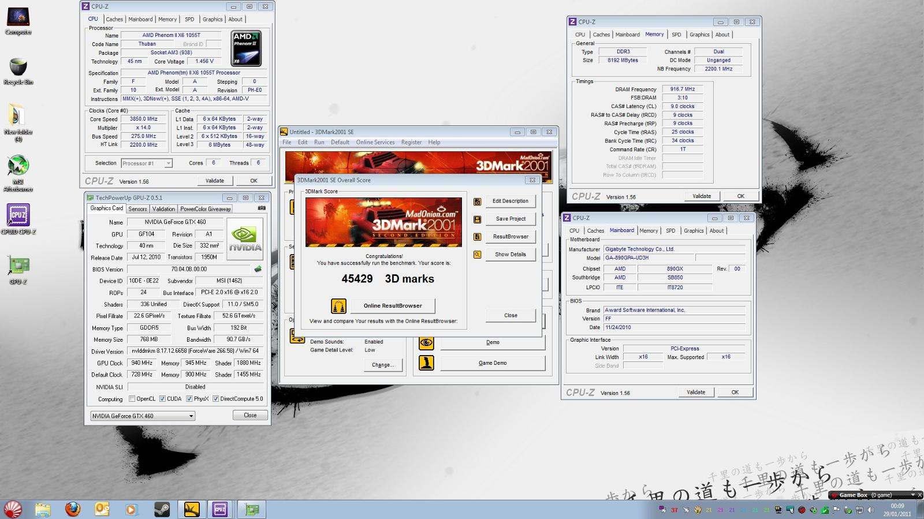Toggle the CUDA checkbox
The height and width of the screenshot is (519, 924).
click(x=162, y=399)
